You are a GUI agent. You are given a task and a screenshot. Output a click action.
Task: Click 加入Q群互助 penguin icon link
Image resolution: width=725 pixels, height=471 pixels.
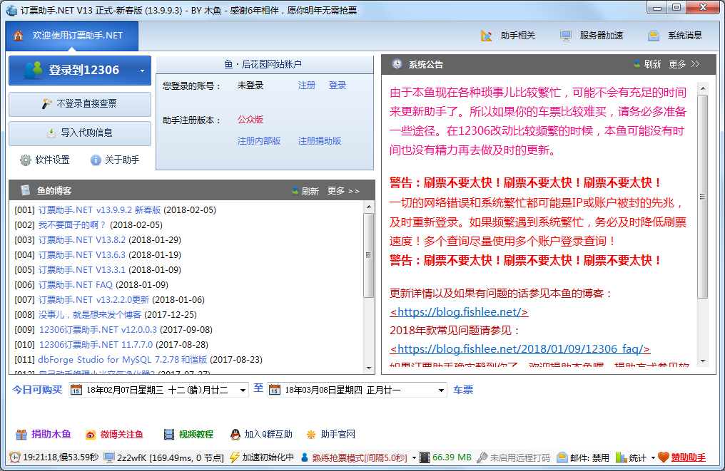[261, 435]
